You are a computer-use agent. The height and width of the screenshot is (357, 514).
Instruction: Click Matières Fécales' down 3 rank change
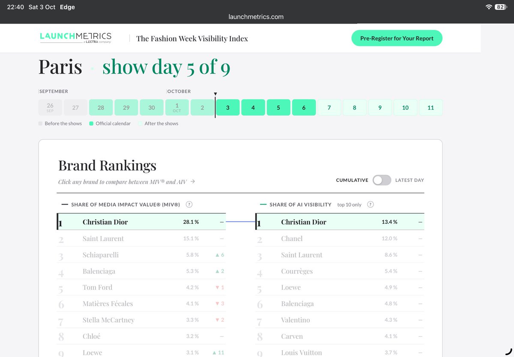220,303
